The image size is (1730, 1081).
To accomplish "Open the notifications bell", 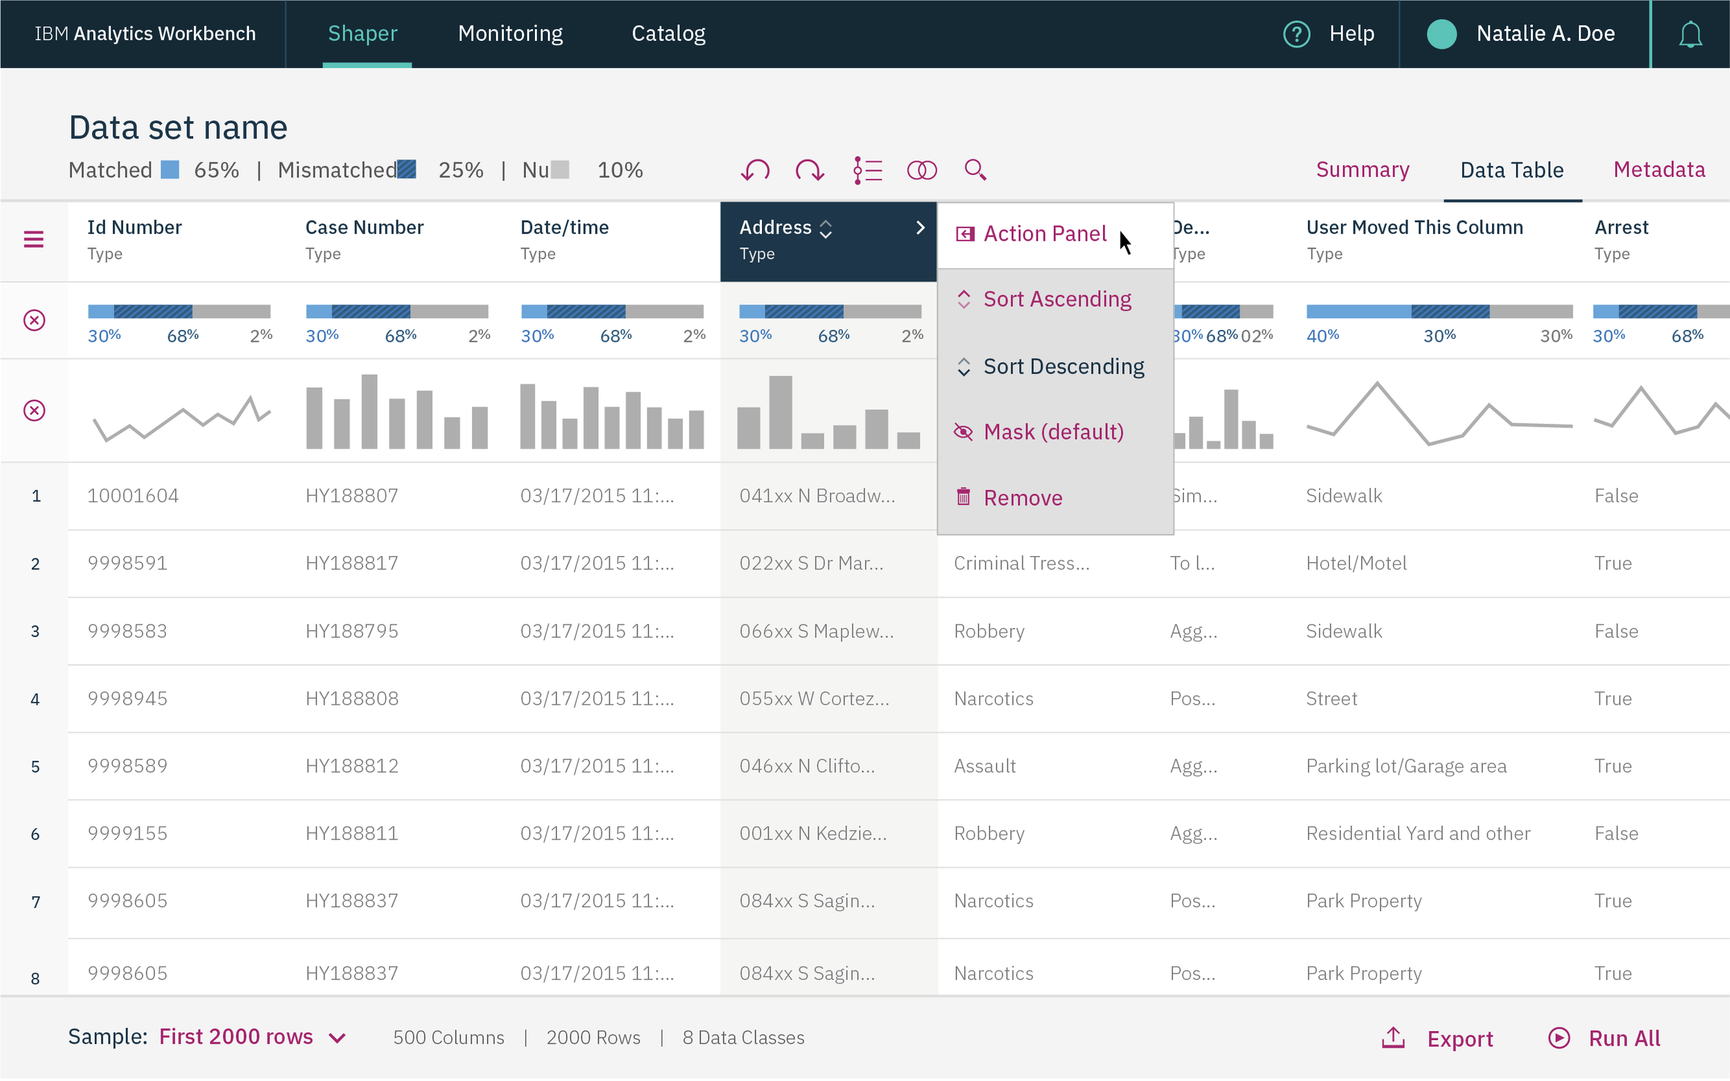I will click(1690, 35).
